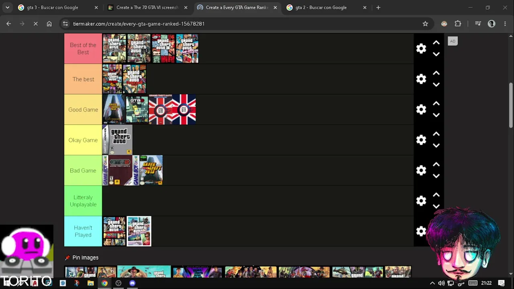Viewport: 514px width, 289px height.
Task: Open settings gear for Best of the Best tier
Action: [421, 49]
